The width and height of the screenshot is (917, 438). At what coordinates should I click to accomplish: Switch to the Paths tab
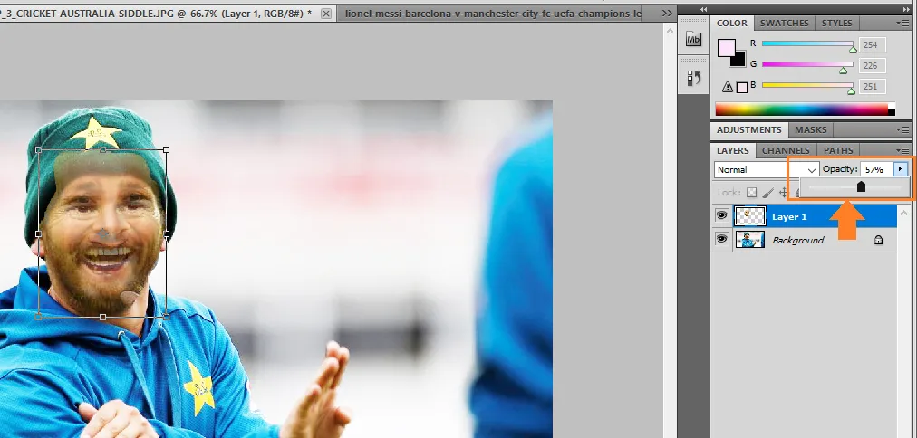(x=838, y=150)
